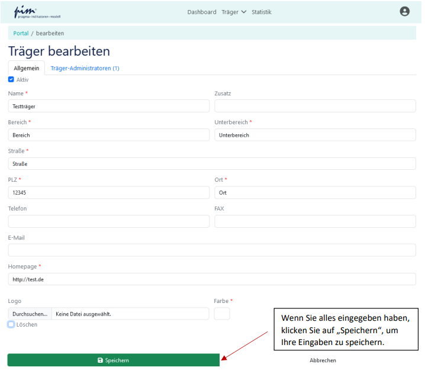Select the Allgemein tab

click(x=26, y=68)
